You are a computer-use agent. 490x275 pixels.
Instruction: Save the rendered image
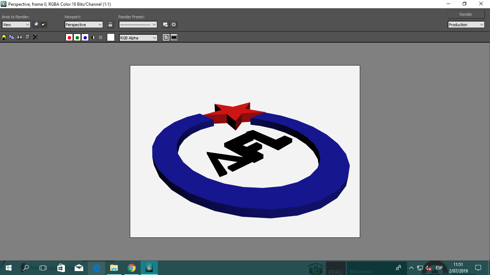[x=4, y=37]
